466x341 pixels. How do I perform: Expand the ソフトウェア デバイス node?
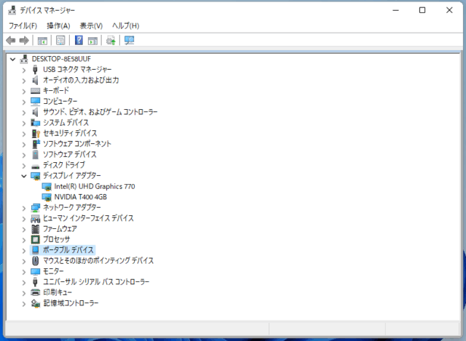click(24, 155)
